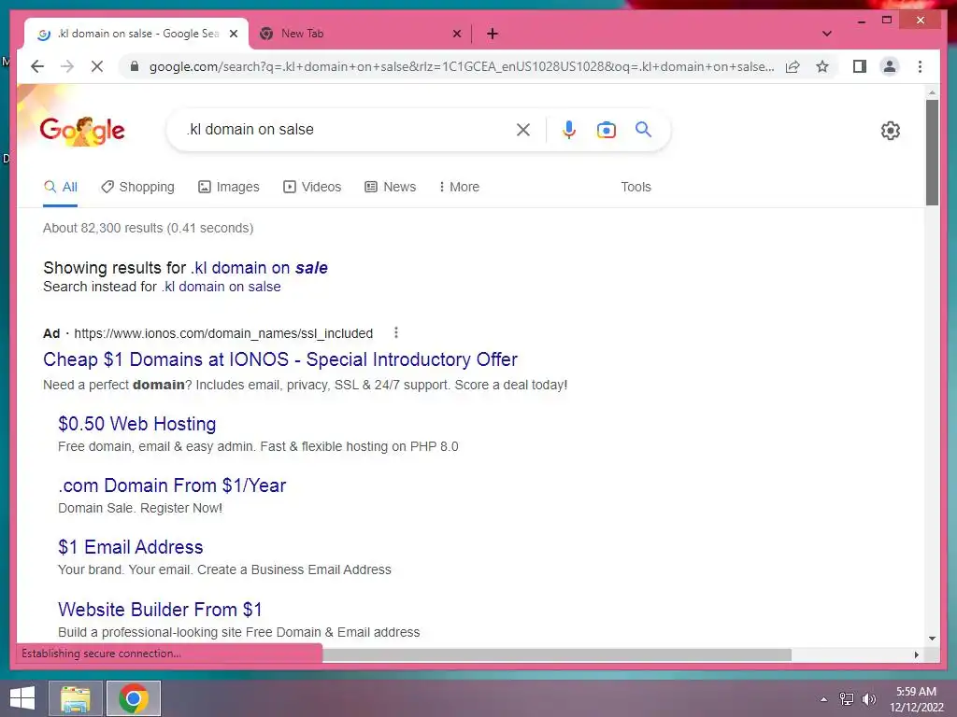Open Website Builder From $1 link

[160, 609]
